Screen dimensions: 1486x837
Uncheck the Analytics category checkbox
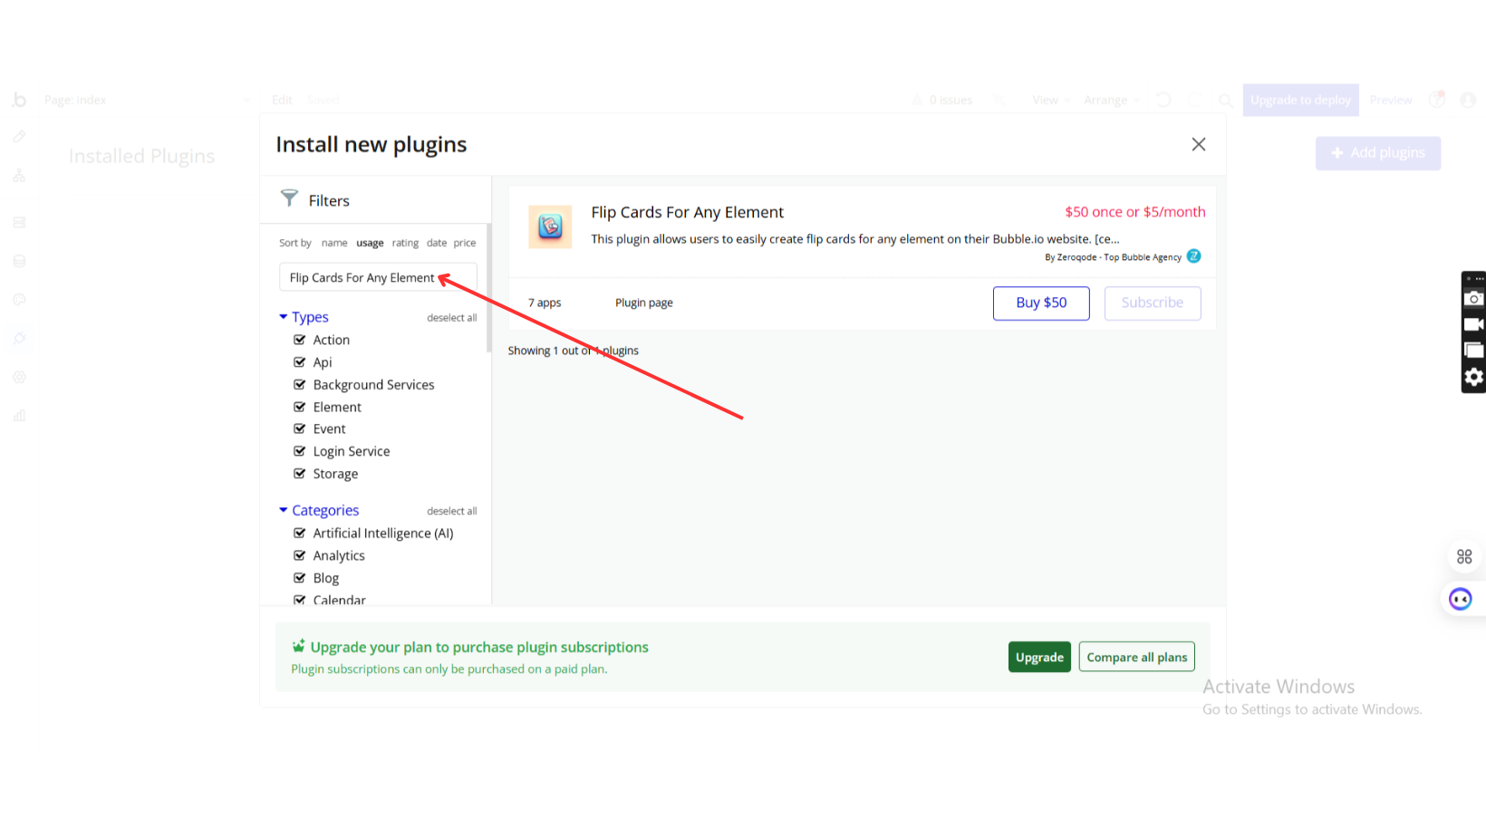pos(300,555)
